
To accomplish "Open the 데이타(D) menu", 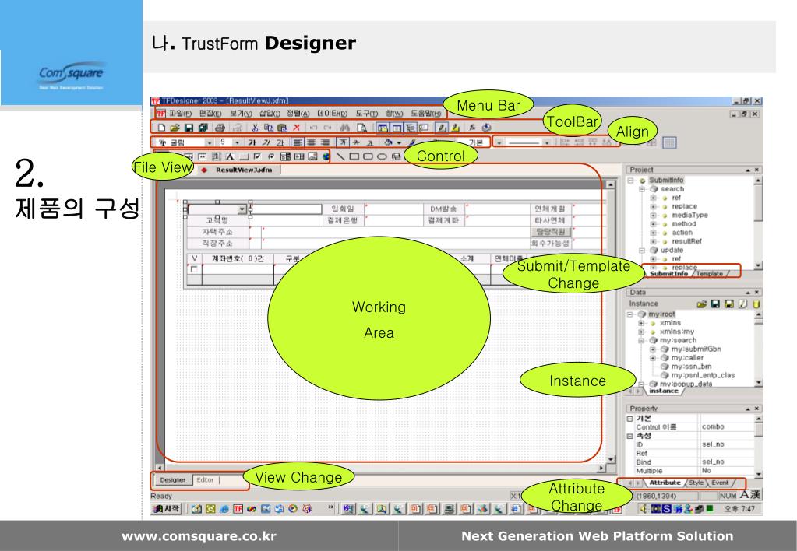I will pos(333,114).
